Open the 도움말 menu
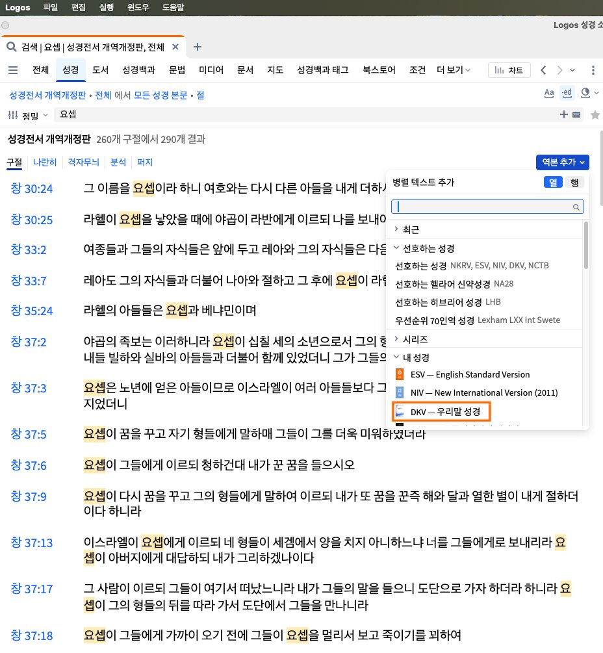The height and width of the screenshot is (653, 603). [173, 8]
